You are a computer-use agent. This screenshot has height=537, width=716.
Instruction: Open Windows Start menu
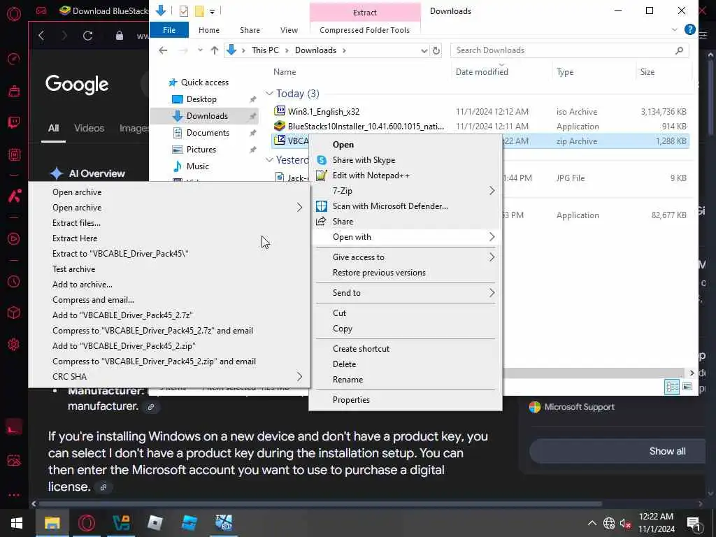pyautogui.click(x=17, y=523)
